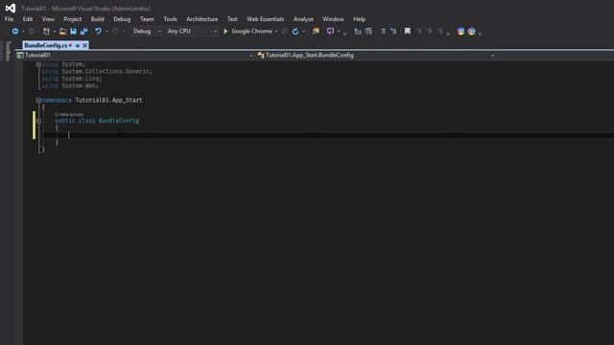Screen dimensions: 614x345
Task: Click the first colorful round extension icon
Action: [460, 32]
